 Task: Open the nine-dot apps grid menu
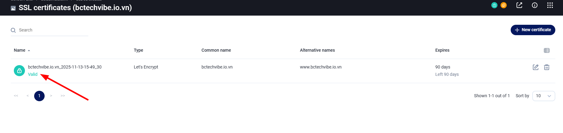550,5
